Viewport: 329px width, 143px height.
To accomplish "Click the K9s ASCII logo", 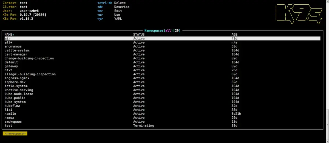I will pyautogui.click(x=299, y=14).
